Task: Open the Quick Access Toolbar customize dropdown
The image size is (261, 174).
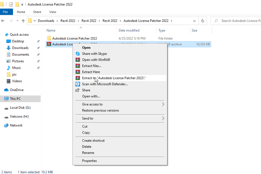Action: click(22, 4)
